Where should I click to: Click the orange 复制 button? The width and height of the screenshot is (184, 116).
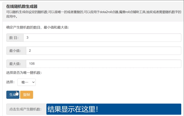(27, 95)
